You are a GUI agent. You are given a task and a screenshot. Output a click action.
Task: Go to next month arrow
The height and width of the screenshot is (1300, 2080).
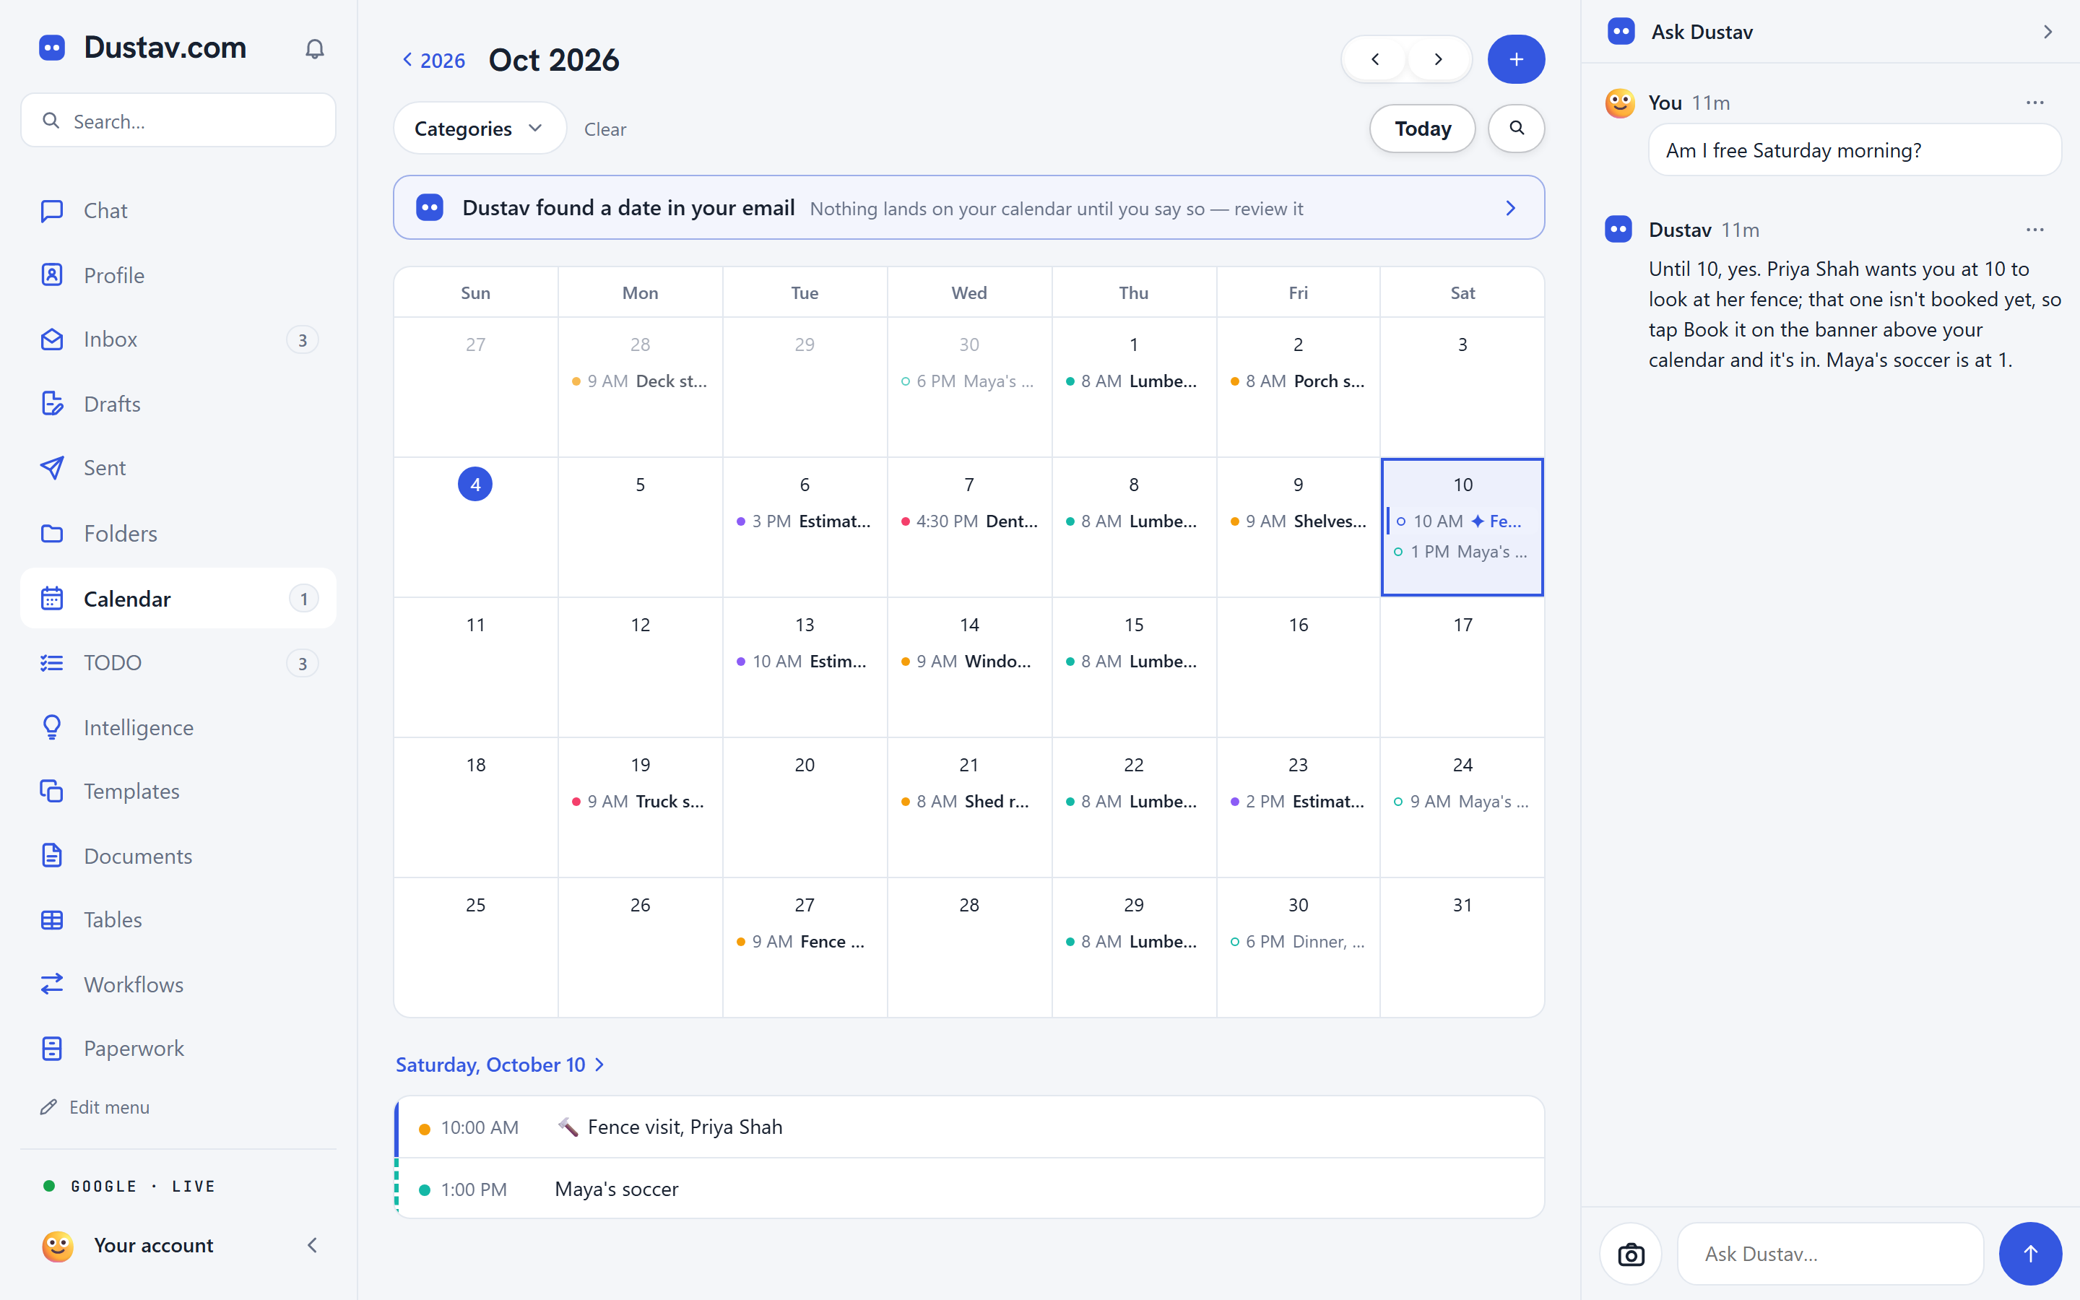[1438, 59]
